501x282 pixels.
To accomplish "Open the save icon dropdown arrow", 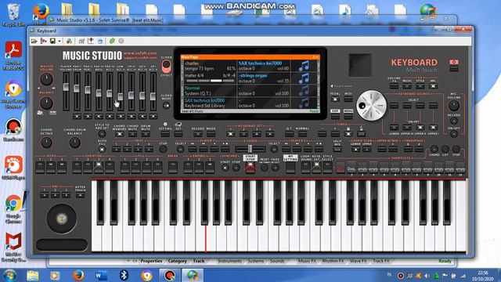I will 59,42.
